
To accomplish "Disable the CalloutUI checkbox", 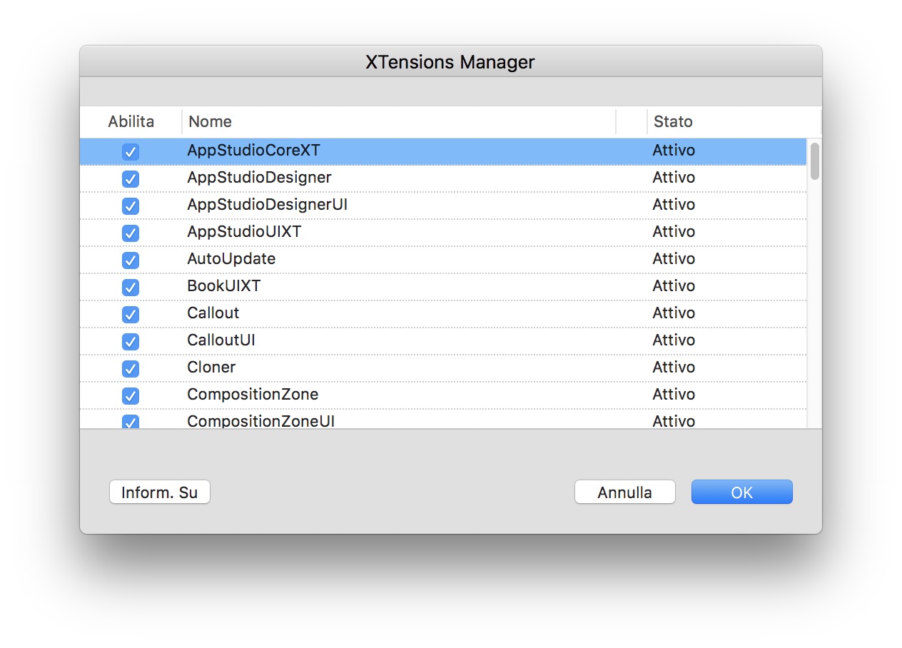I will tap(131, 341).
